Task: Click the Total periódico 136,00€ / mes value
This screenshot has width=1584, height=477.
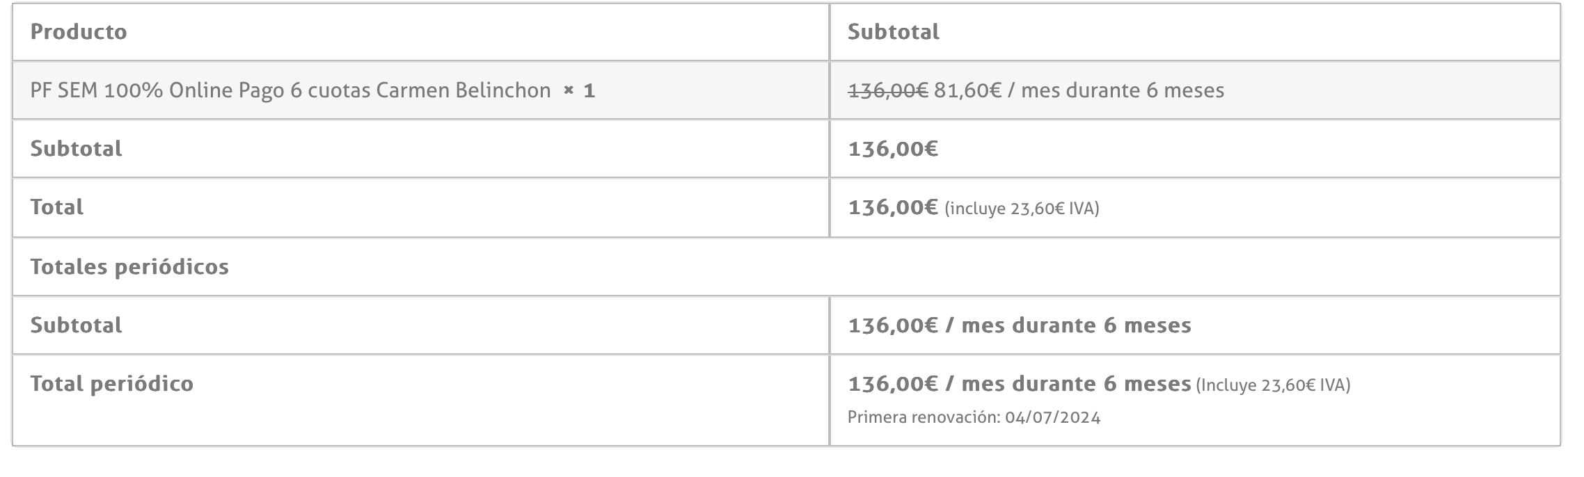Action: click(1020, 384)
